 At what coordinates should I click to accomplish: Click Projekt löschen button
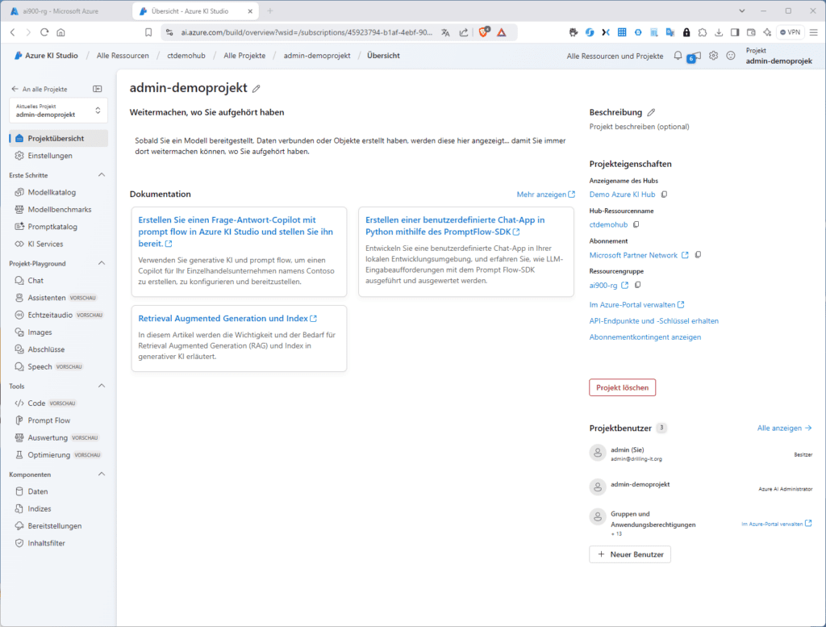[x=622, y=388]
